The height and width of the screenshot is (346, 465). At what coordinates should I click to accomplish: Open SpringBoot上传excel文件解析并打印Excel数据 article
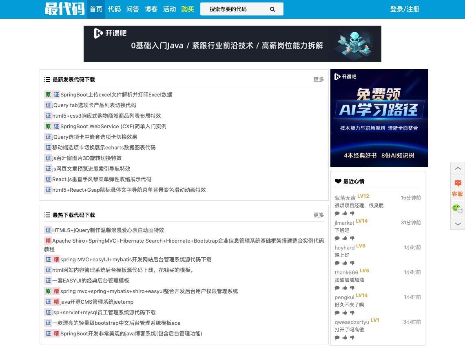click(x=116, y=94)
